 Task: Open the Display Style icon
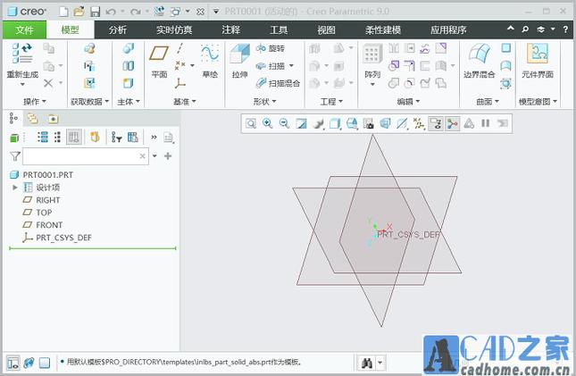click(335, 123)
